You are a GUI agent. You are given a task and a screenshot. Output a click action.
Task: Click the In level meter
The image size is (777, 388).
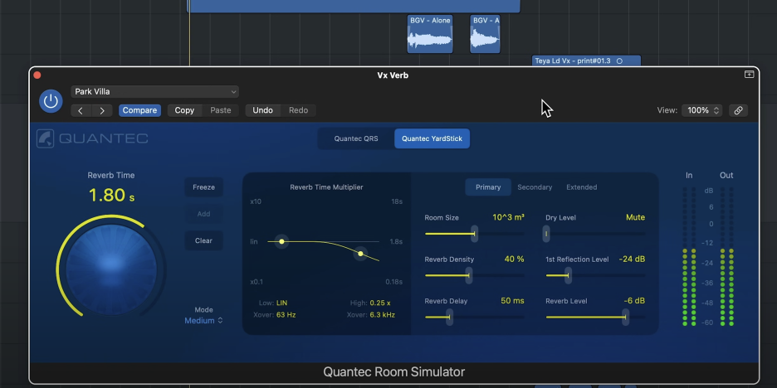click(689, 256)
